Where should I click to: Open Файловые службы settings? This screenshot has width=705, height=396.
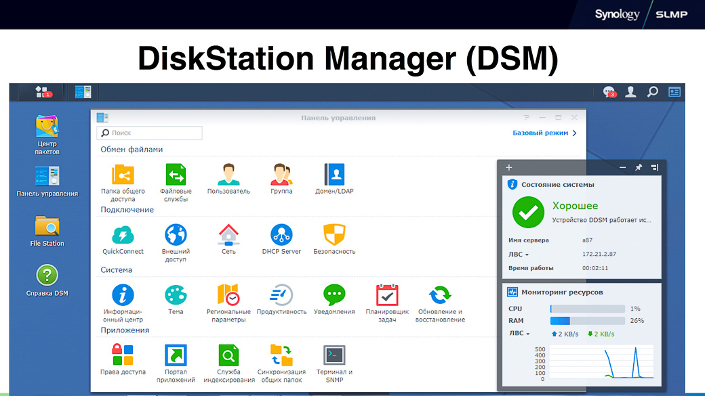[176, 182]
